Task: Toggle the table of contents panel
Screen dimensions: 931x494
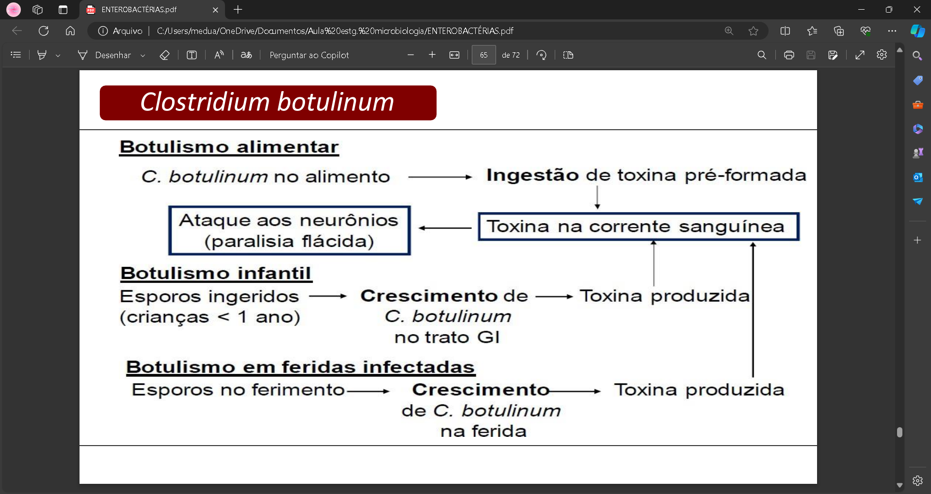Action: click(x=16, y=55)
